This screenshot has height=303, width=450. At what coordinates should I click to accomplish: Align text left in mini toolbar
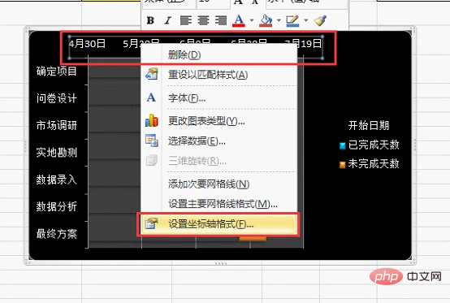pos(186,20)
